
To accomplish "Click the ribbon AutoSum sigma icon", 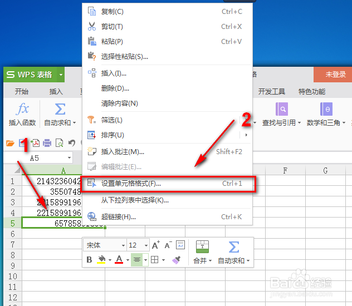I will pyautogui.click(x=60, y=109).
